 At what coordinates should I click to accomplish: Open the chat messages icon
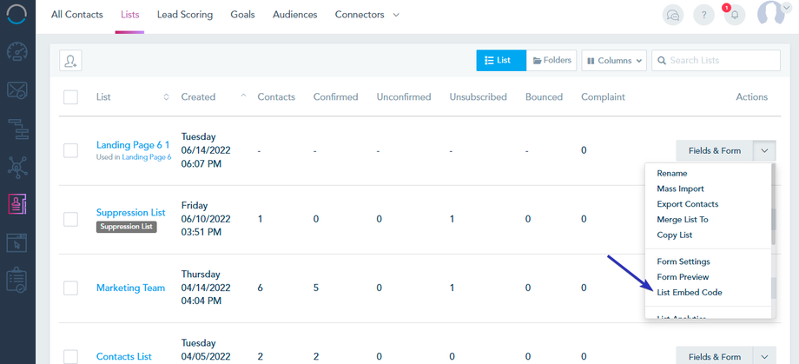click(x=672, y=15)
